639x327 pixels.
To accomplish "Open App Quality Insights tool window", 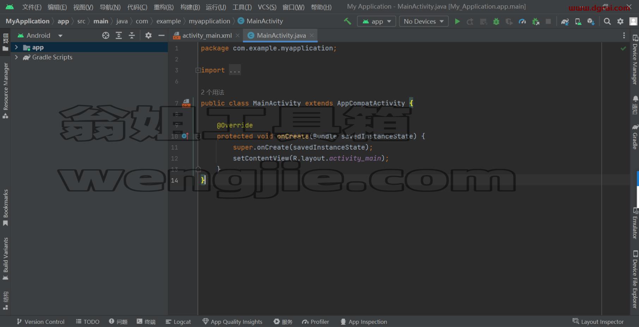I will tap(232, 322).
